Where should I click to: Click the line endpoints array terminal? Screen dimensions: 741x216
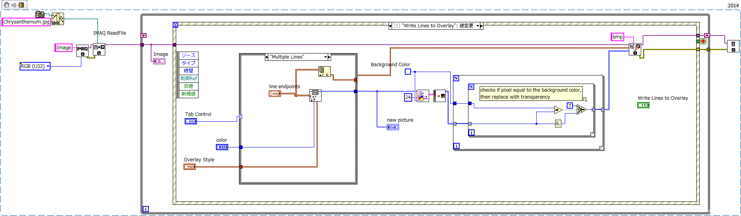pyautogui.click(x=275, y=94)
